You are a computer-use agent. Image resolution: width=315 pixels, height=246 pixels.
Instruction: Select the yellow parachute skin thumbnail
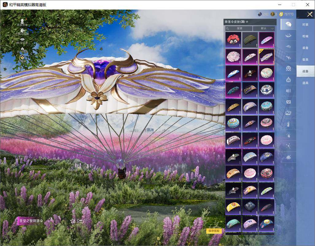233,207
